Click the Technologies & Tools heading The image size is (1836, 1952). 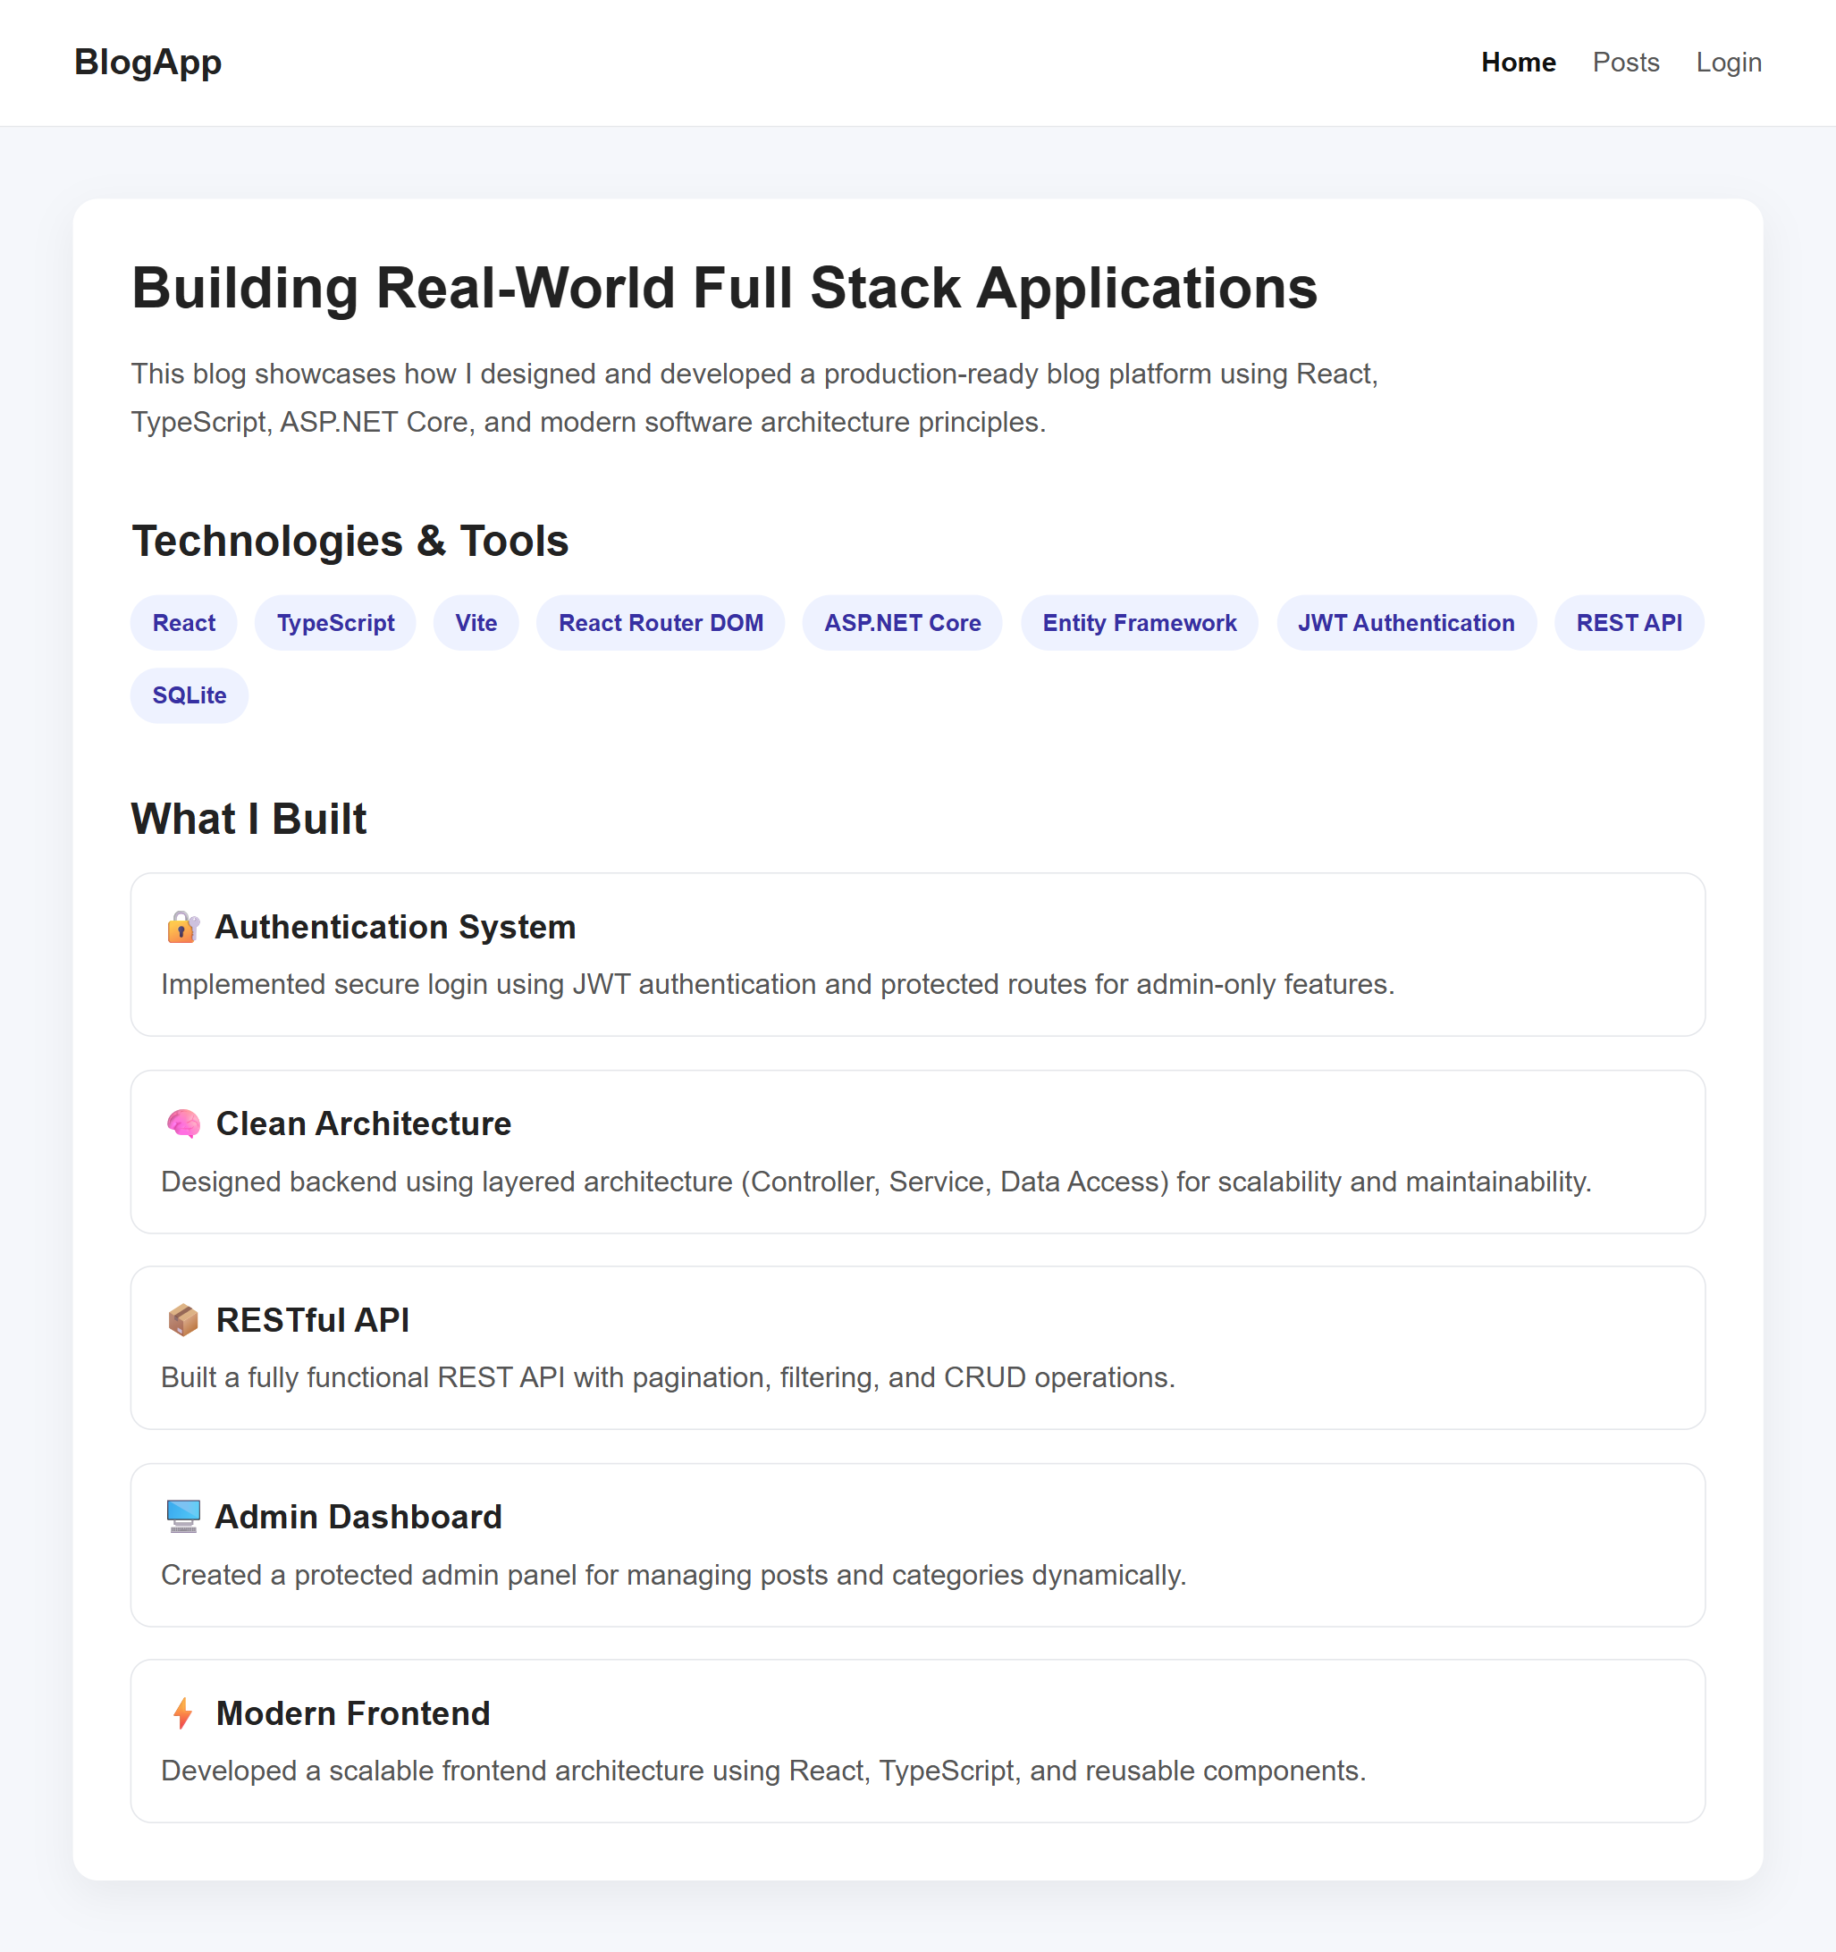[350, 541]
